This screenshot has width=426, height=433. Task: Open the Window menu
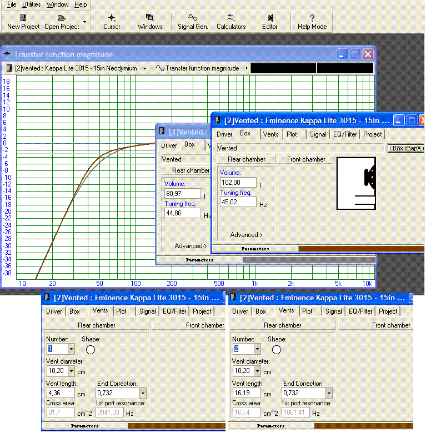coord(57,4)
